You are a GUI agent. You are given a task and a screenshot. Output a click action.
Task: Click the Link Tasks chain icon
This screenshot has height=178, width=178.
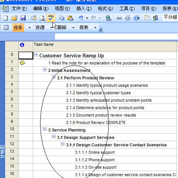coord(119,18)
